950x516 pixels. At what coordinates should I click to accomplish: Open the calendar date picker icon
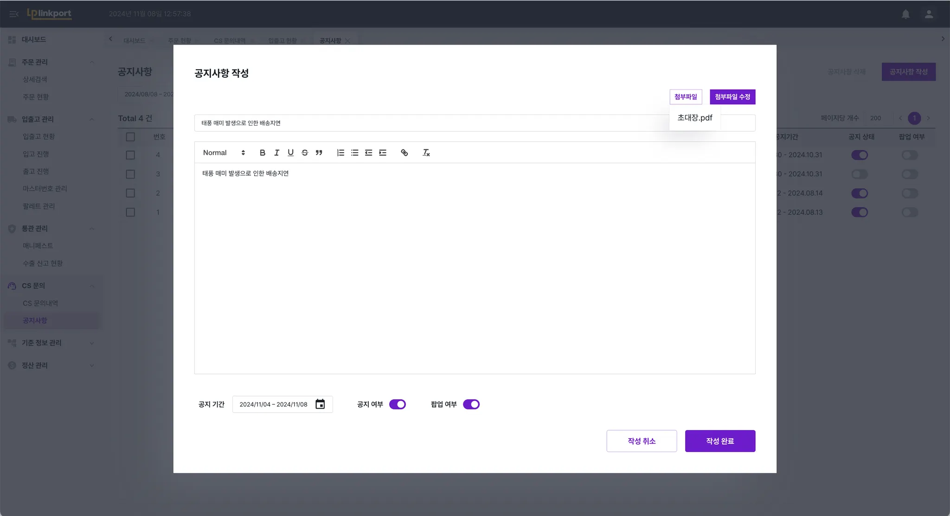coord(320,404)
